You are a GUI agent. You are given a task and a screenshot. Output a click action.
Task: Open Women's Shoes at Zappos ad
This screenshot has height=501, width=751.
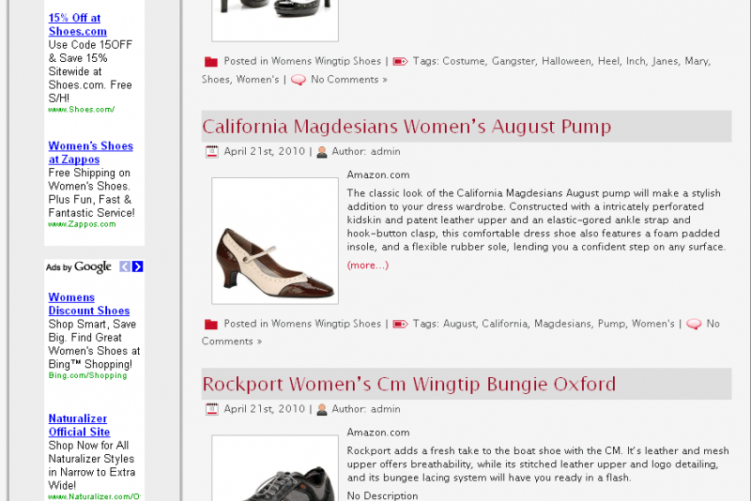90,153
